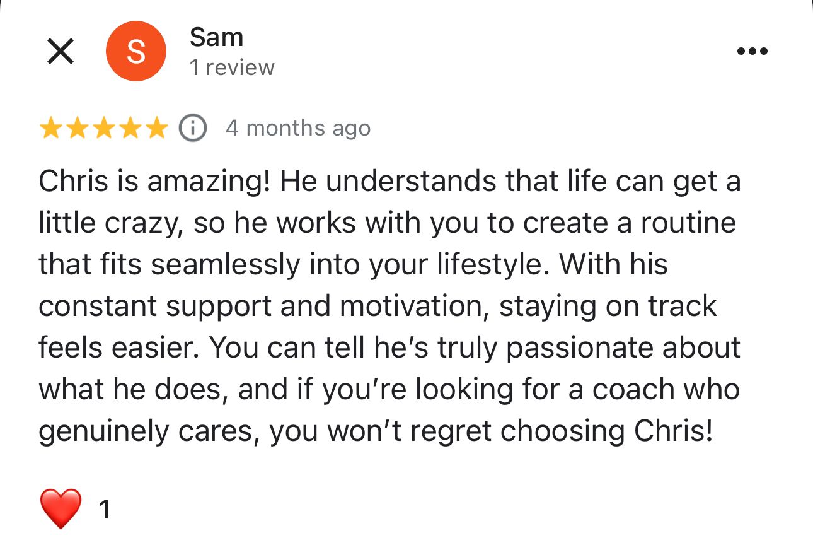
Task: Click the "1 review" label
Action: click(x=232, y=67)
